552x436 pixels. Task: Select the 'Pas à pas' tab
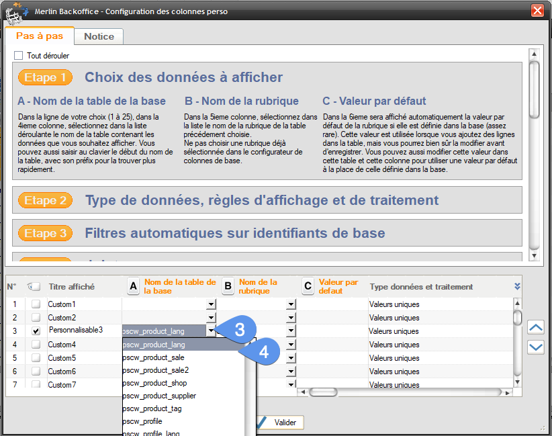[x=40, y=36]
